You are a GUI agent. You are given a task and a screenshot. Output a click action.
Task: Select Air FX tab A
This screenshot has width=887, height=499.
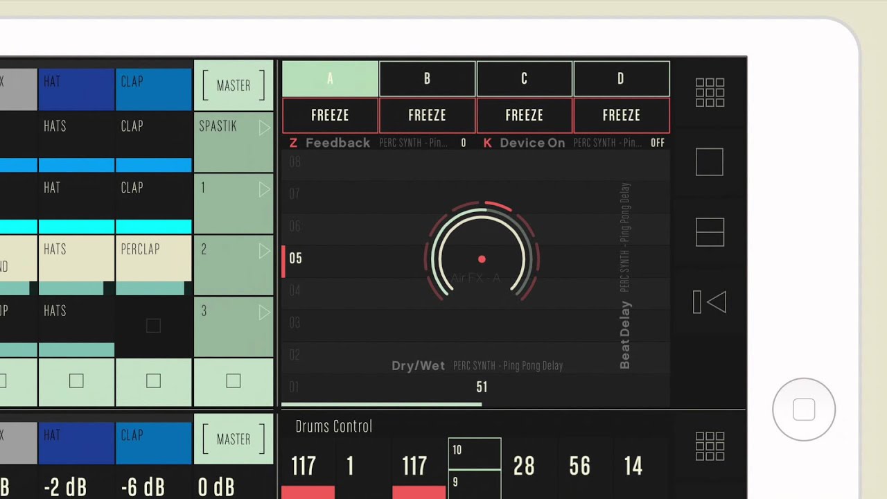330,78
